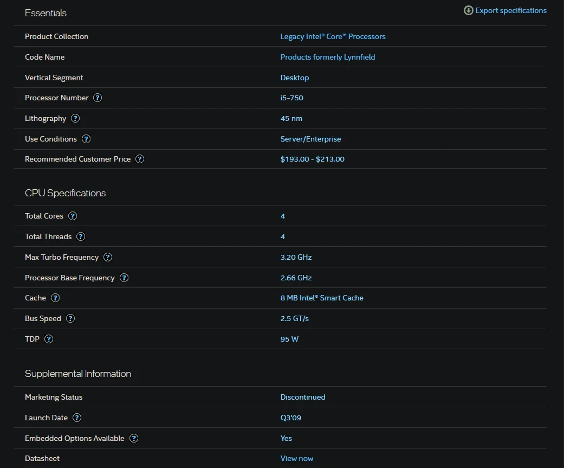Click View now datasheet link
Screen dimensions: 564x468
(x=297, y=458)
